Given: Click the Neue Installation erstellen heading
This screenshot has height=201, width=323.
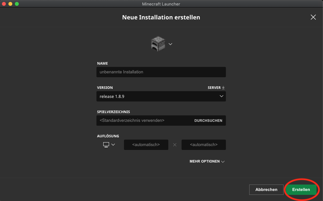Looking at the screenshot, I should (x=161, y=17).
